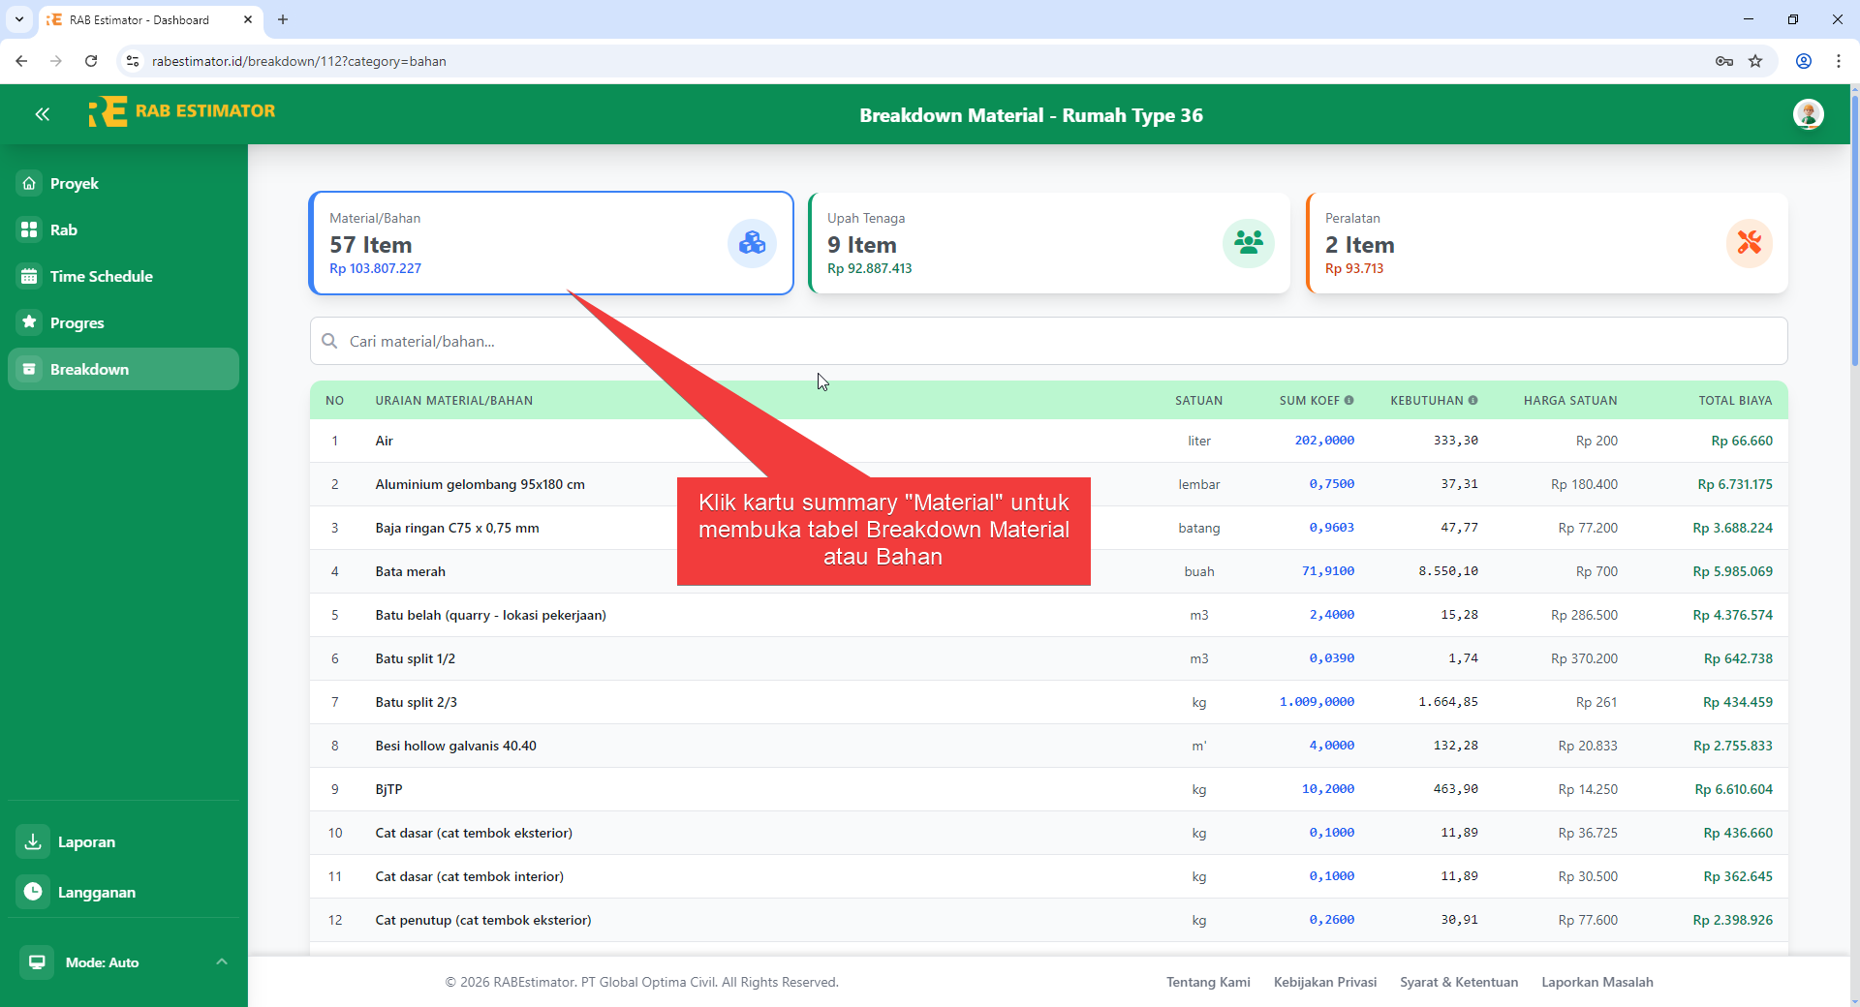Screen dimensions: 1860x1007
Task: Click the user profile avatar
Action: pyautogui.click(x=1808, y=114)
